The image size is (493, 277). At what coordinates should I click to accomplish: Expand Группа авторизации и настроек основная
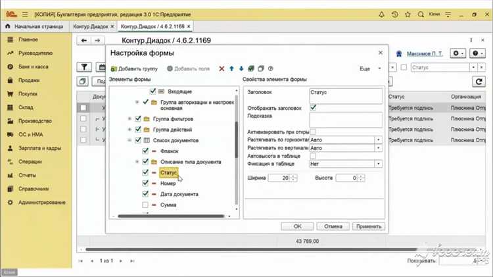(x=137, y=102)
